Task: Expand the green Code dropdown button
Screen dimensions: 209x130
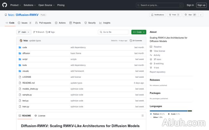Action: [139, 32]
